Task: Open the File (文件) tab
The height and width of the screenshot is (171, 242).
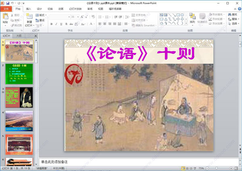Action: 6,9
